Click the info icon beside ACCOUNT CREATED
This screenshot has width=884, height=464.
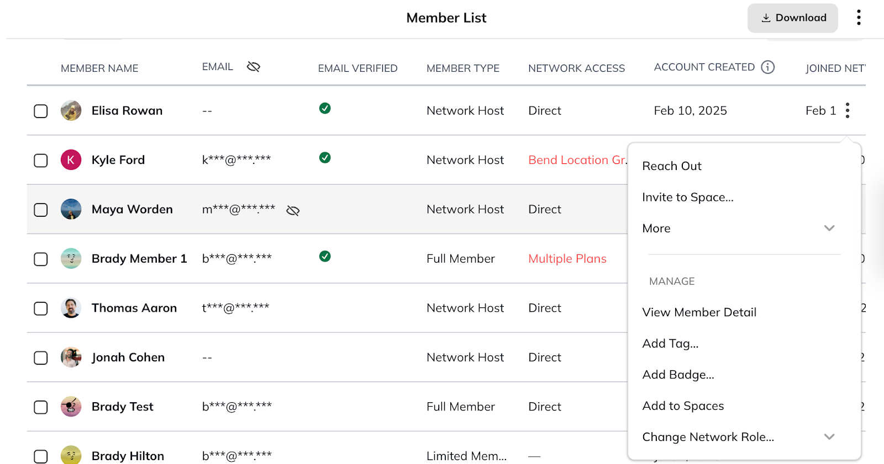tap(768, 67)
